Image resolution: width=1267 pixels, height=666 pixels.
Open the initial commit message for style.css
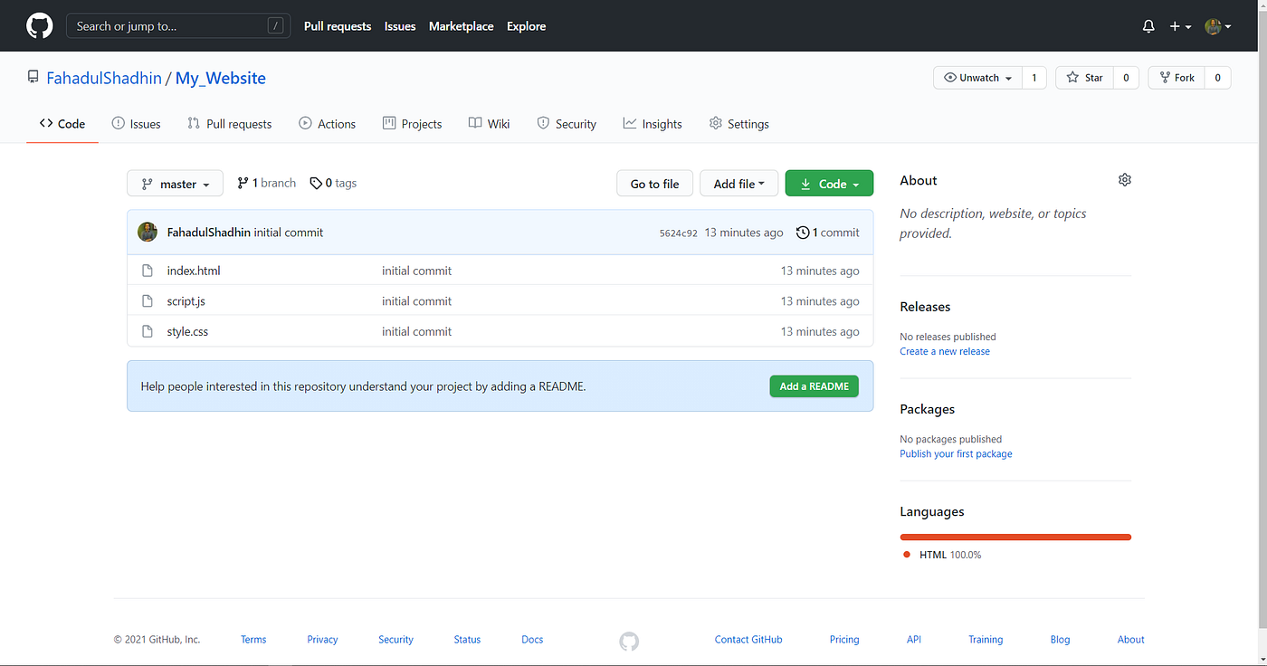point(416,331)
